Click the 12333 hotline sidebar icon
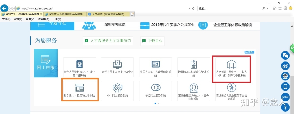This screenshot has height=114, width=294. pyautogui.click(x=285, y=97)
